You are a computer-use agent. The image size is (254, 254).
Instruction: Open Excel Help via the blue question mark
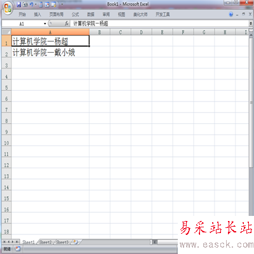pyautogui.click(x=231, y=15)
